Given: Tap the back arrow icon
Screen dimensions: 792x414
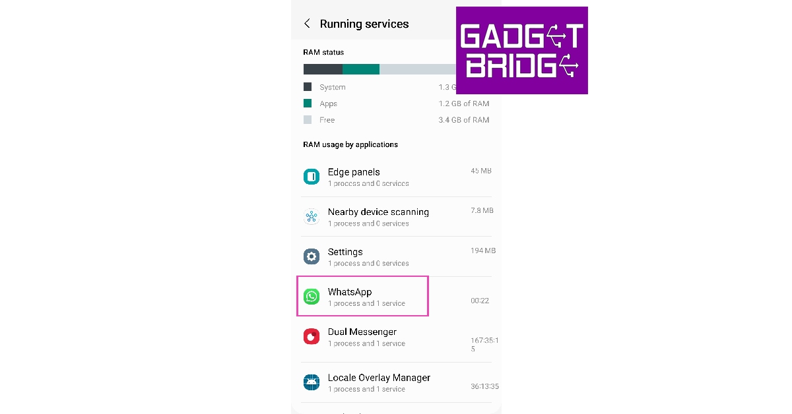Looking at the screenshot, I should 307,24.
